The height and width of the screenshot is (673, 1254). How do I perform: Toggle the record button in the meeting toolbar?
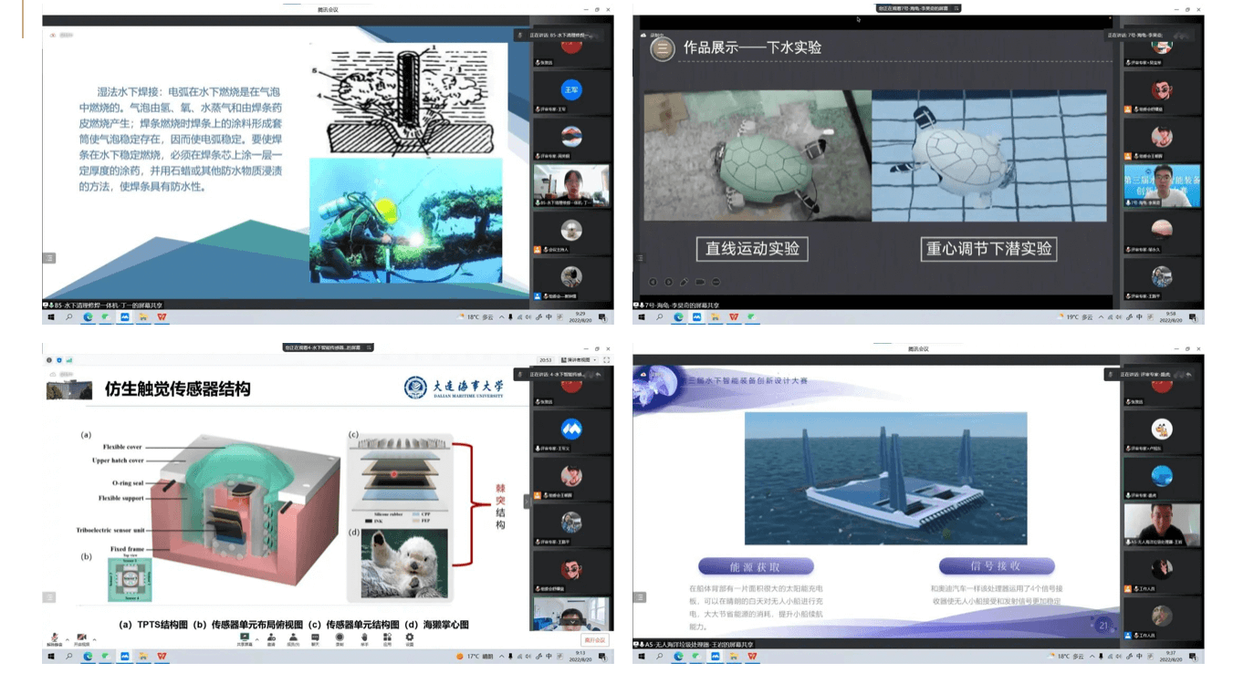(340, 638)
